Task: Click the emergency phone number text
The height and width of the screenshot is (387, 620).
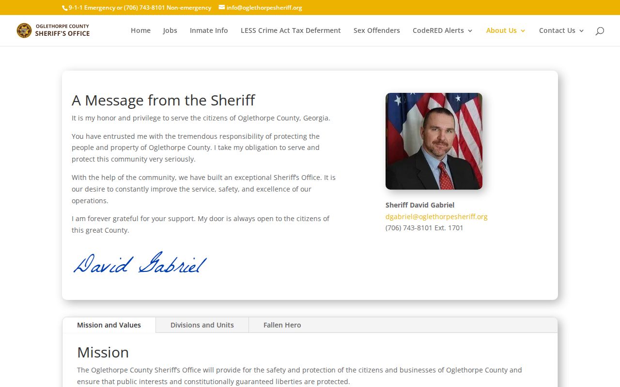Action: pyautogui.click(x=140, y=8)
